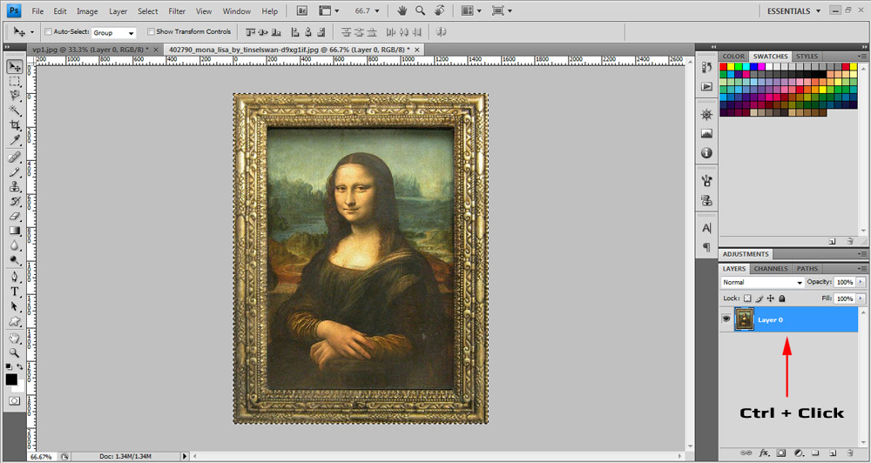The width and height of the screenshot is (871, 463).
Task: Open the File menu
Action: click(37, 11)
